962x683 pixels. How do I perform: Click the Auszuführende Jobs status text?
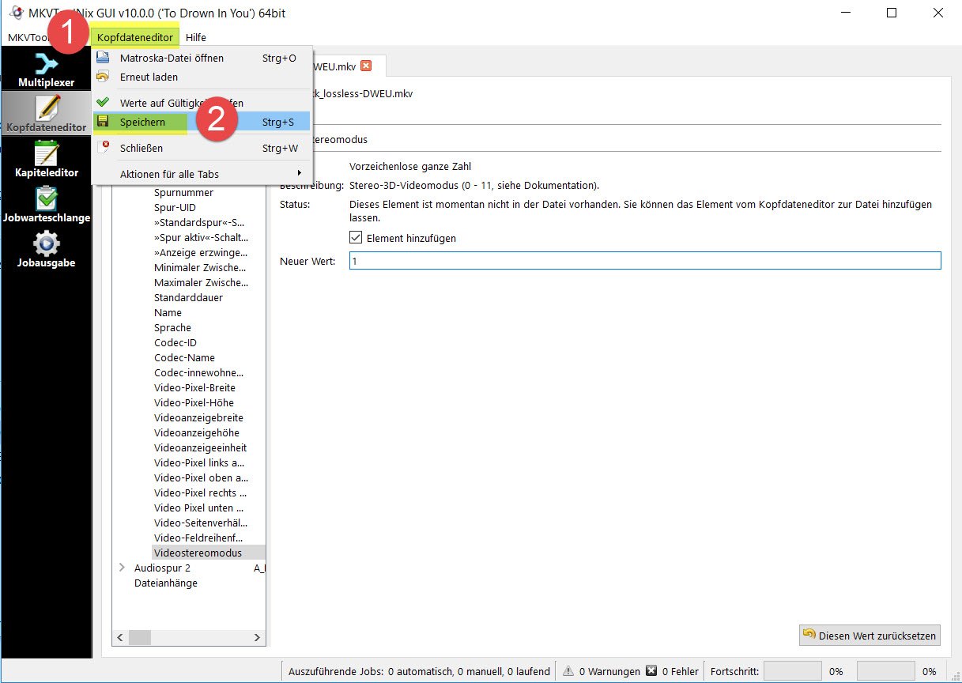pyautogui.click(x=419, y=671)
